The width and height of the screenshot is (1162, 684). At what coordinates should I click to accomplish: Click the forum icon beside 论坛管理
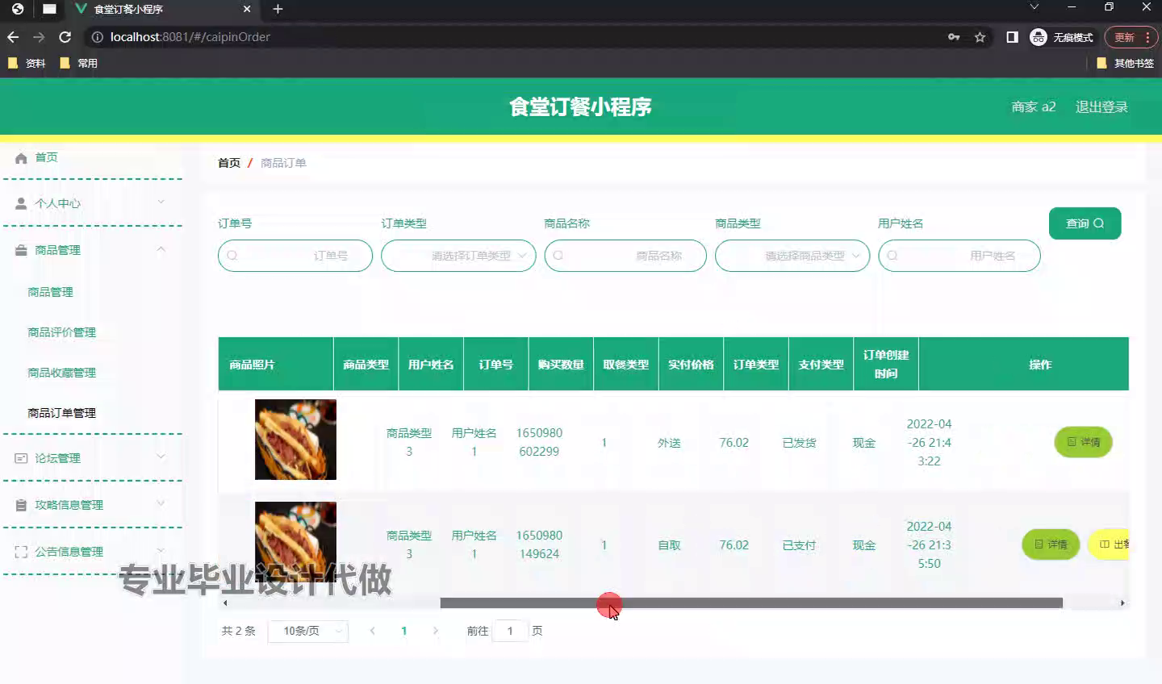[x=21, y=458]
